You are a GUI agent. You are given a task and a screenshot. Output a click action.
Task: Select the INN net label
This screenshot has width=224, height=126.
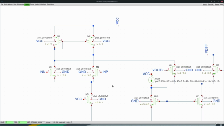tap(43, 72)
